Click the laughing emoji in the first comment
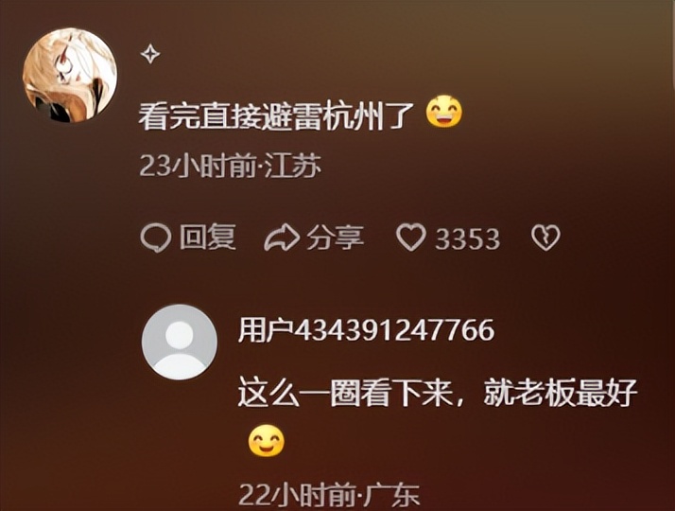Screen dimensions: 675x511 pyautogui.click(x=444, y=112)
